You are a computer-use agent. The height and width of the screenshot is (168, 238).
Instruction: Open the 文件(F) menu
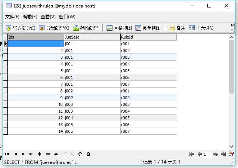(x=12, y=17)
